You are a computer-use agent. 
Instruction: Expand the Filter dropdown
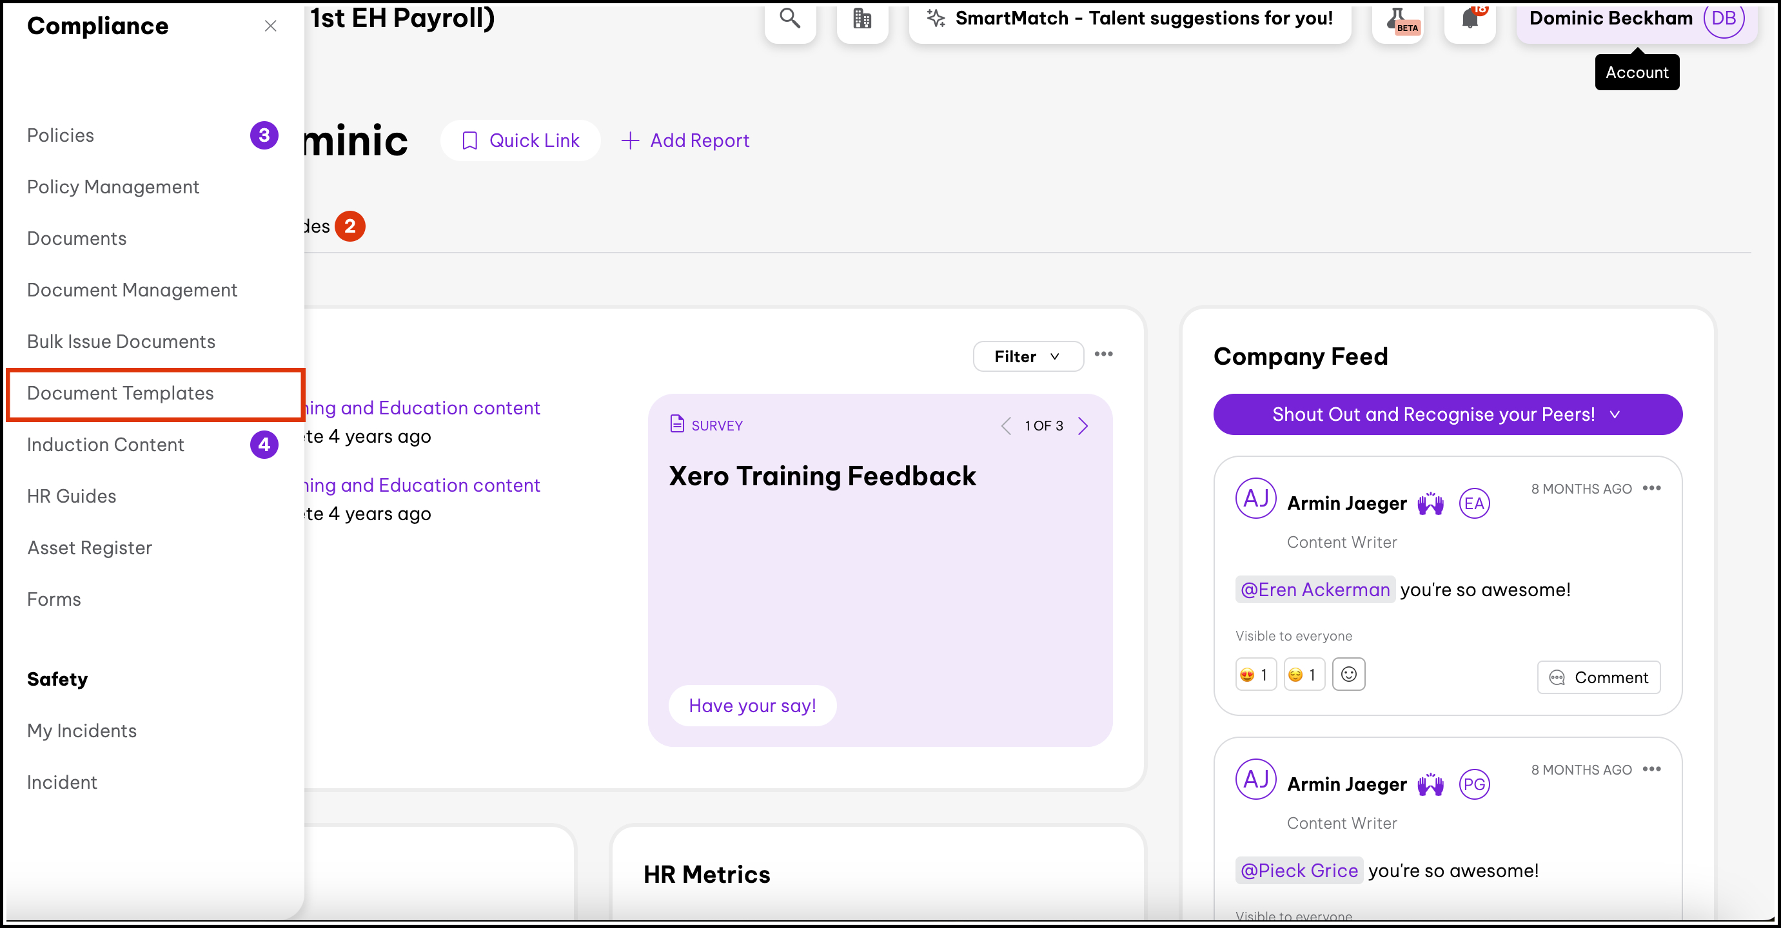pos(1027,356)
